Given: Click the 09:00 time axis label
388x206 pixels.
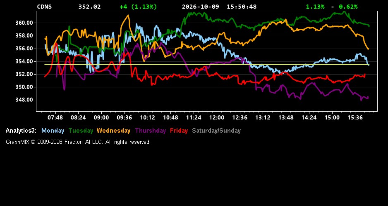Looking at the screenshot, I should pyautogui.click(x=101, y=117).
